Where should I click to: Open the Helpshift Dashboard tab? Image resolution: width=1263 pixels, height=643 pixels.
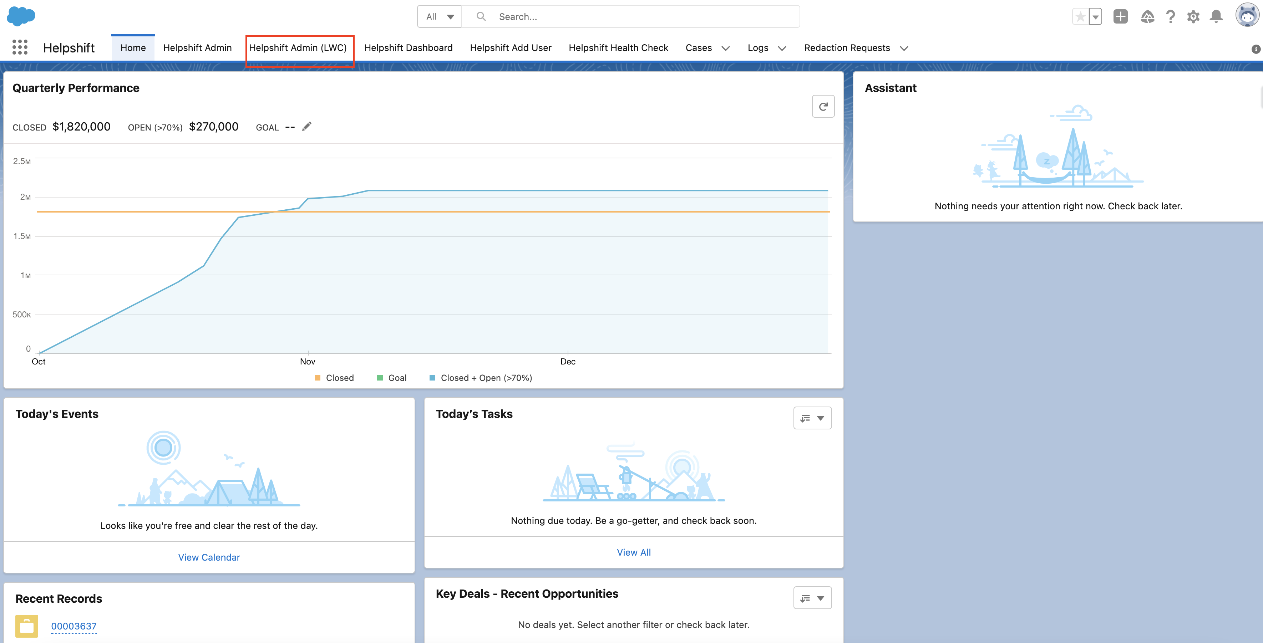point(408,47)
